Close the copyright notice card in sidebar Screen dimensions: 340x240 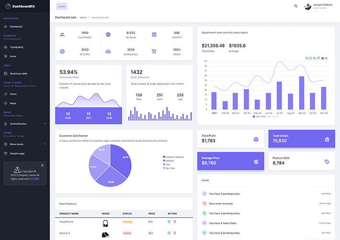tap(42, 165)
